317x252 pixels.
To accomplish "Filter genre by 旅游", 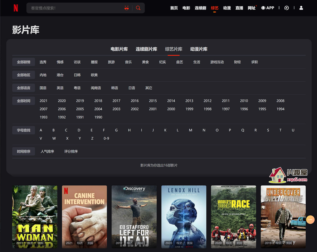I will tap(111, 62).
